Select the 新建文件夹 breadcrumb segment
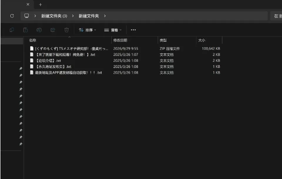Image resolution: width=282 pixels, height=179 pixels. click(89, 16)
